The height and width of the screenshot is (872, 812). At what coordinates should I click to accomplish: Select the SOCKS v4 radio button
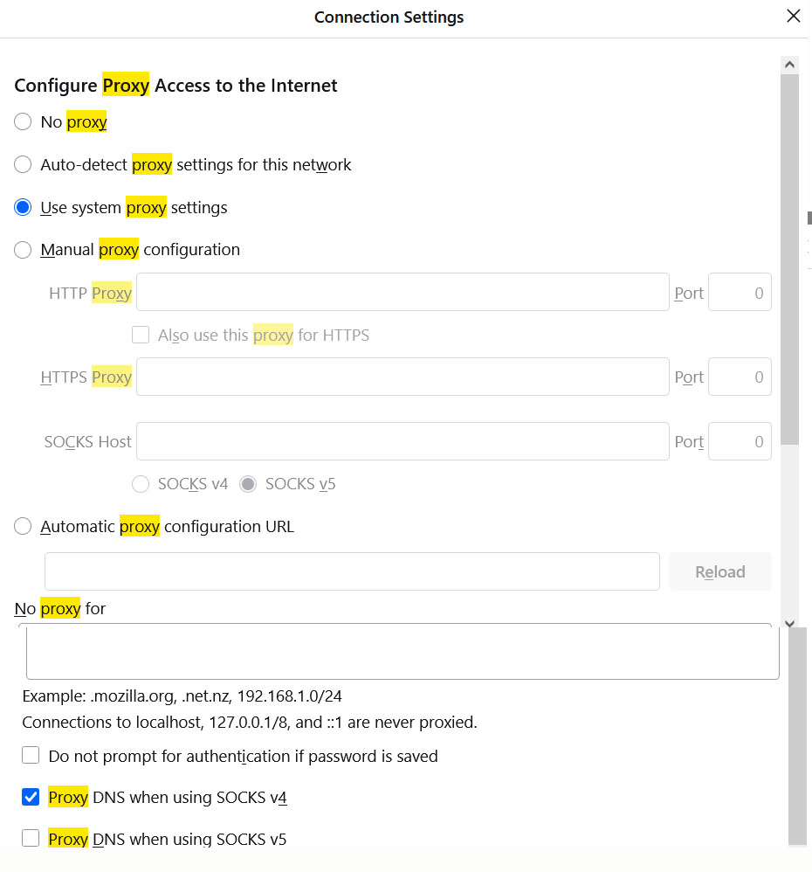(x=141, y=484)
